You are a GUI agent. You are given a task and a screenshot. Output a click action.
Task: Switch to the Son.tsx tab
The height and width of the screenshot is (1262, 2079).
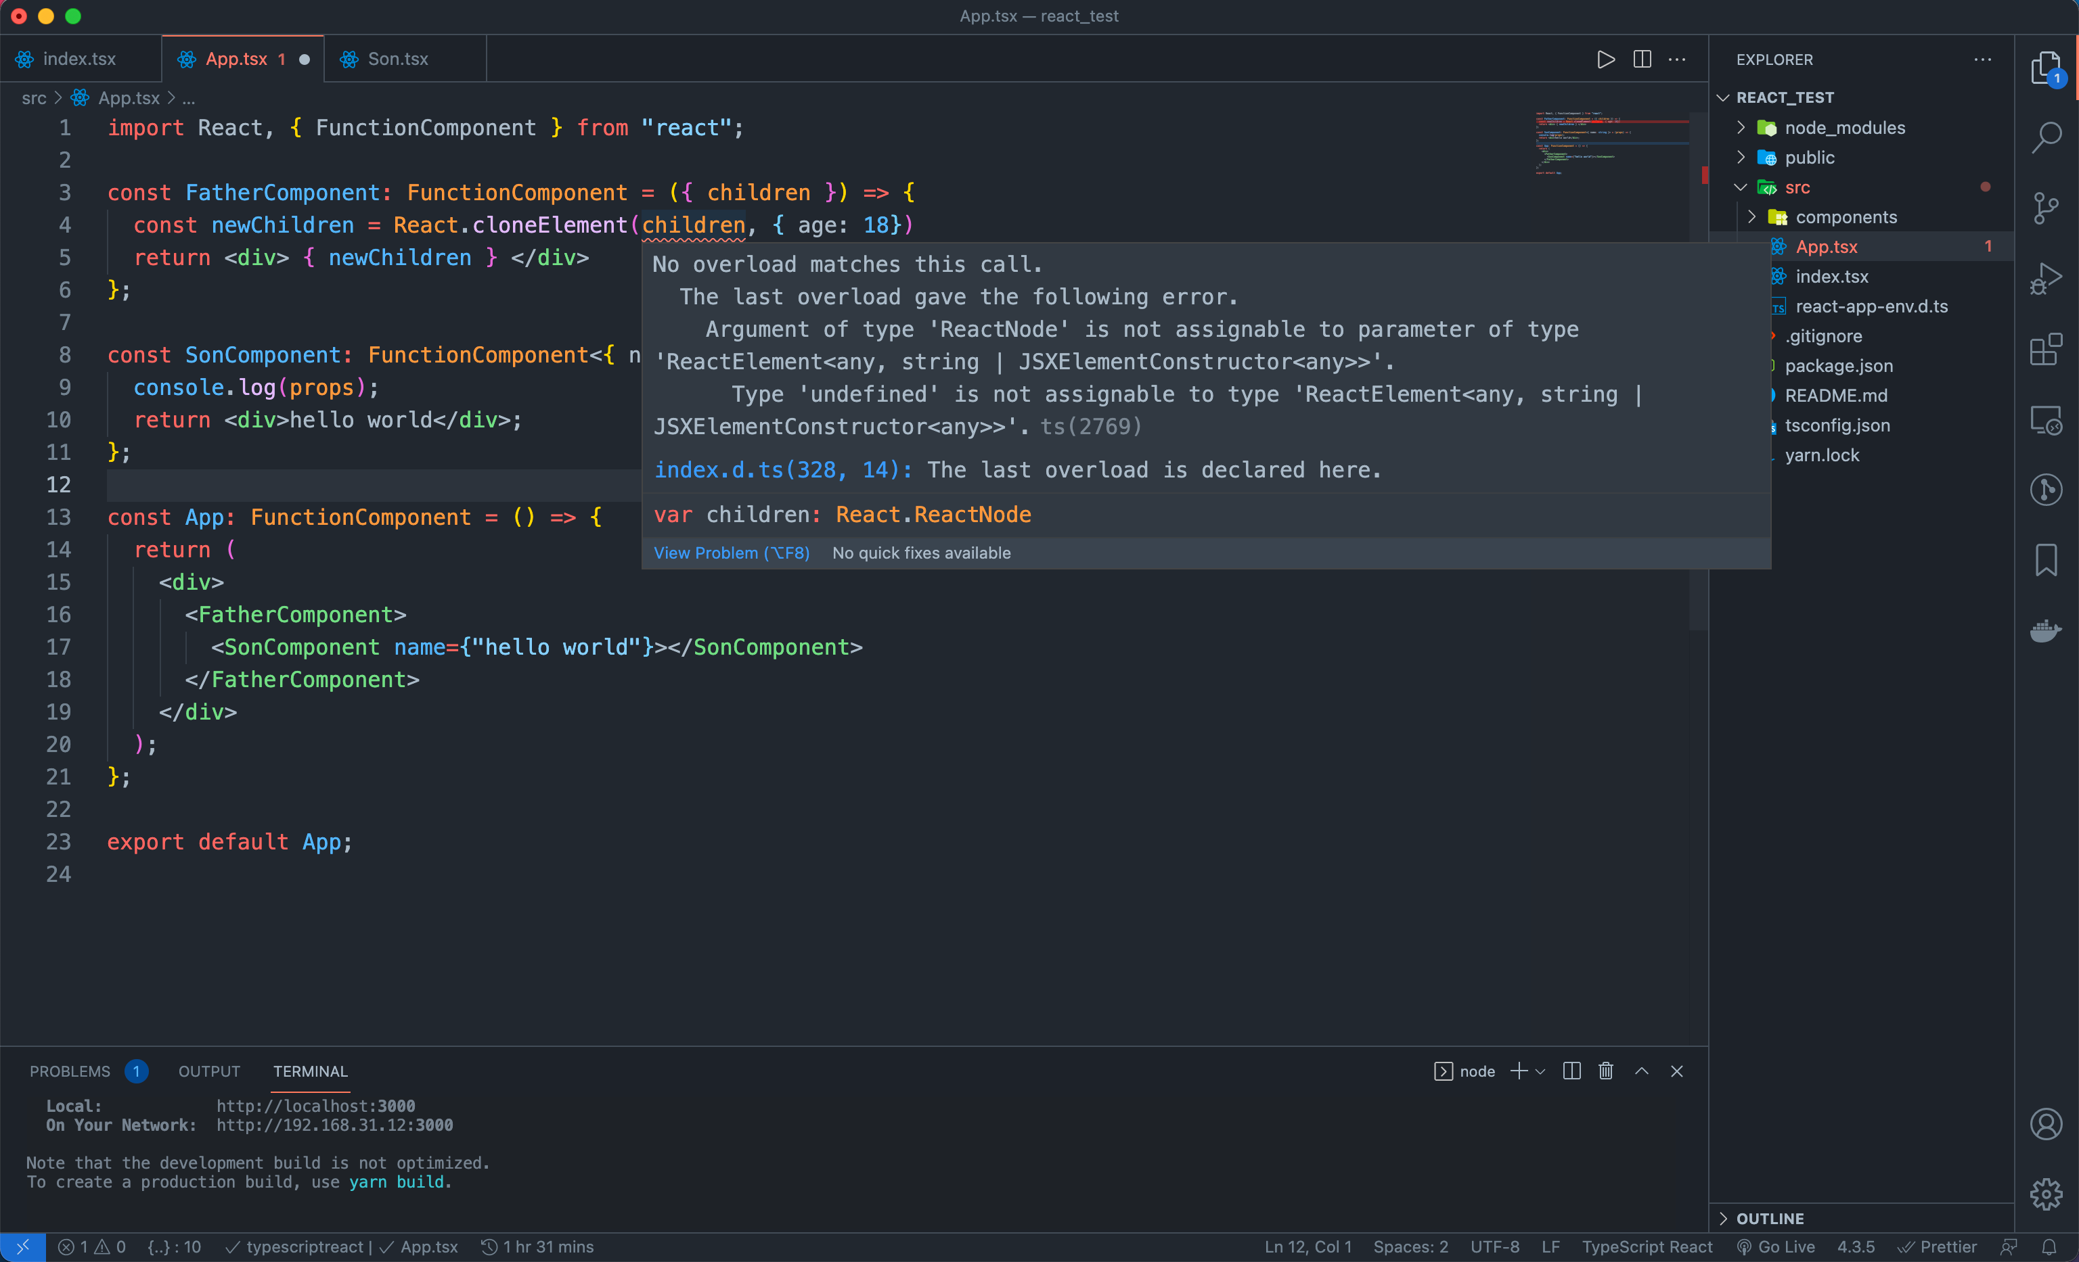(x=397, y=59)
